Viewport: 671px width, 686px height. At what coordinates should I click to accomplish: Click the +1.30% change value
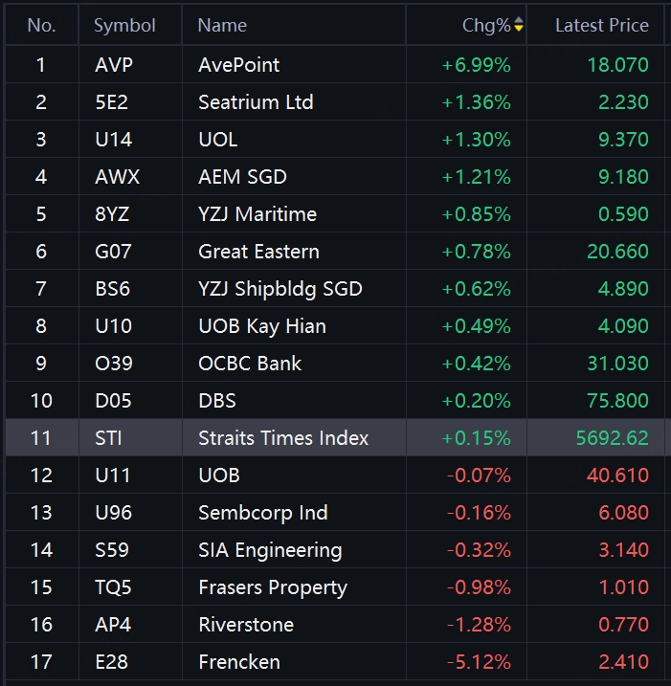477,140
